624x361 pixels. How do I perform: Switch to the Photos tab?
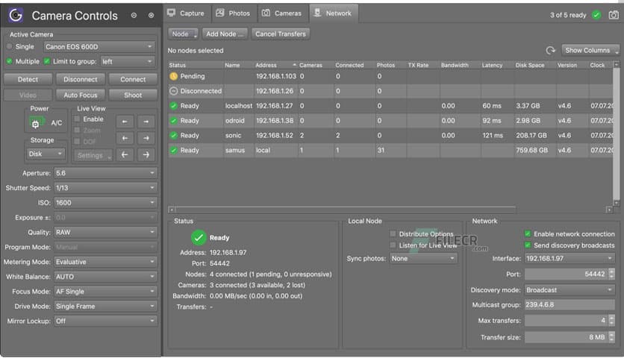click(x=234, y=13)
